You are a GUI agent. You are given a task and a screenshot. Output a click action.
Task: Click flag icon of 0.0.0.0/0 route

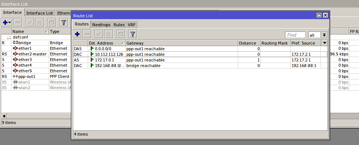[x=92, y=49]
